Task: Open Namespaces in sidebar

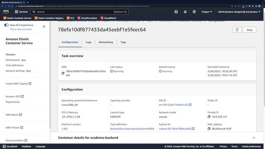Action: [x=13, y=60]
